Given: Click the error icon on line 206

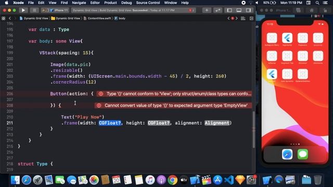Looking at the screenshot, I should [100, 94].
